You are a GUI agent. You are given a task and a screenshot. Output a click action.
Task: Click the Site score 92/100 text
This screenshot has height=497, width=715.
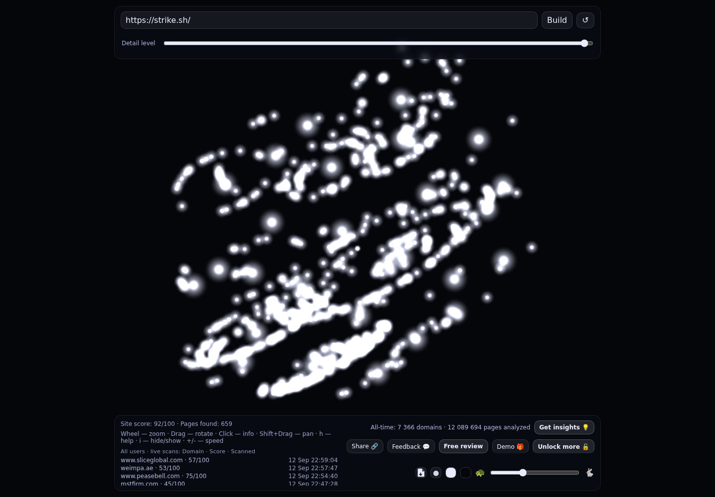click(x=148, y=424)
